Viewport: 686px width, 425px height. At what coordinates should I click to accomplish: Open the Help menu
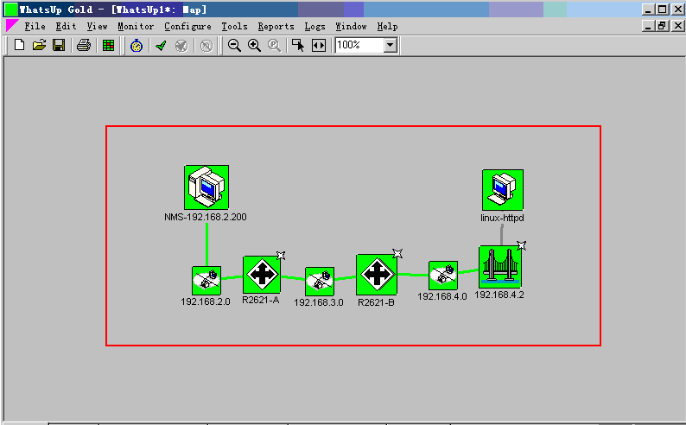point(388,26)
